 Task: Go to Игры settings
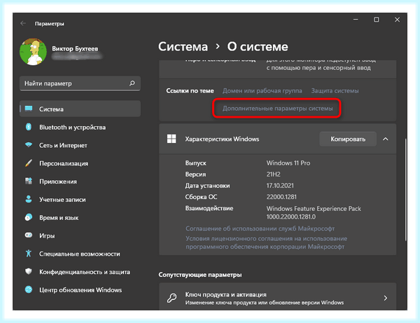tap(80, 235)
